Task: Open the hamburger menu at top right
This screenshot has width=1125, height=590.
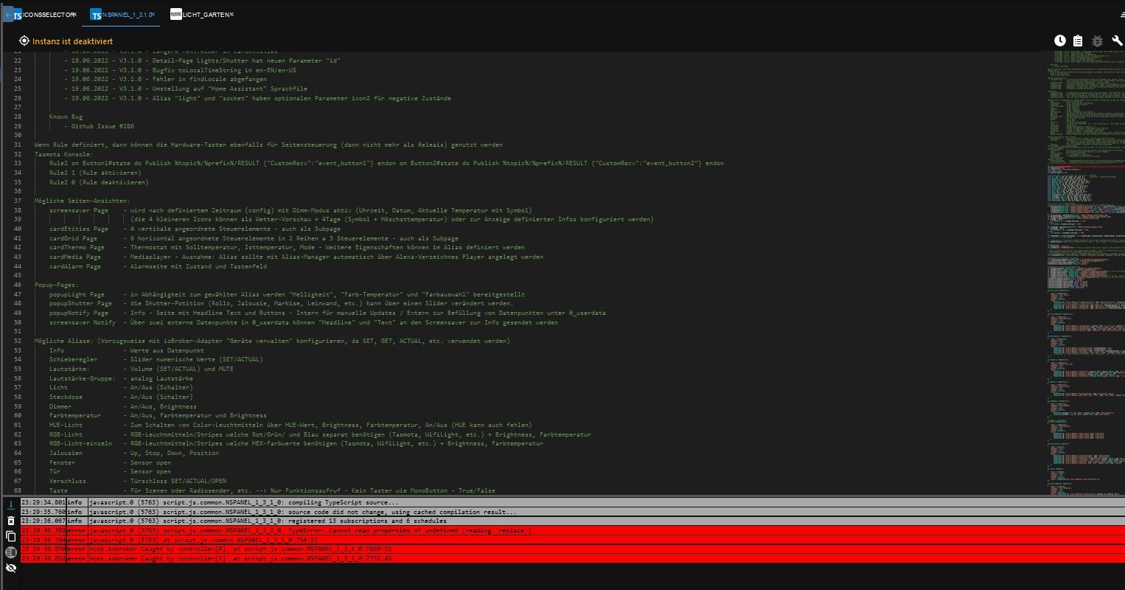Action: (1122, 14)
